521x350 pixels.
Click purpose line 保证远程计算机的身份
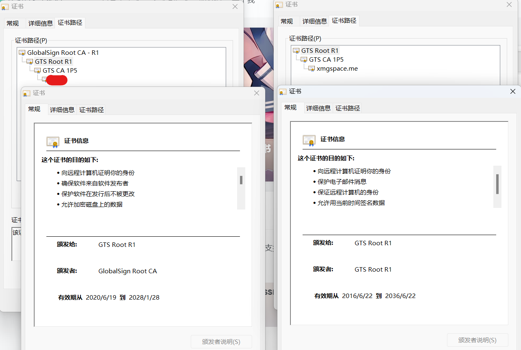point(348,192)
